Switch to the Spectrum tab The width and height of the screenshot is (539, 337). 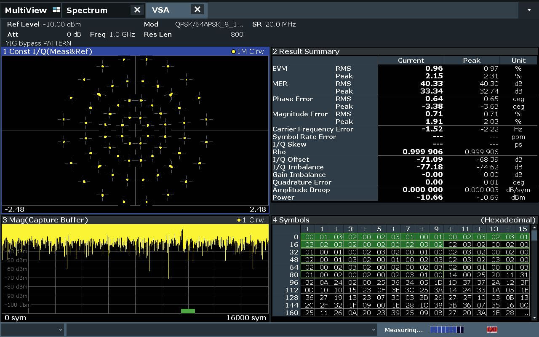87,10
